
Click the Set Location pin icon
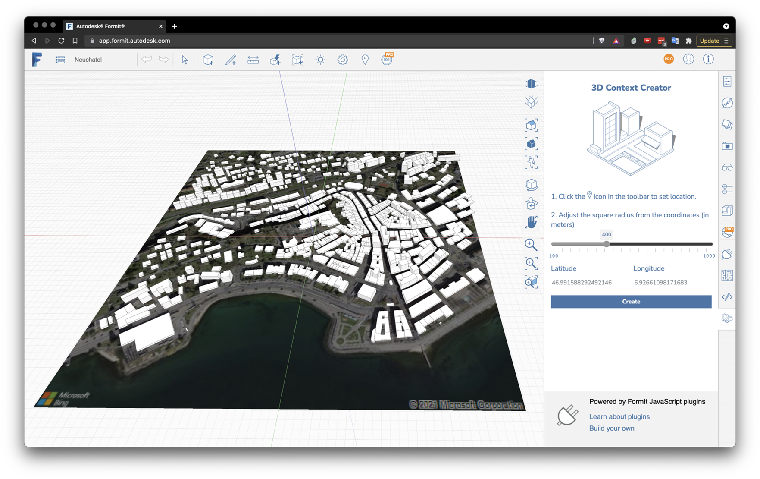point(365,60)
